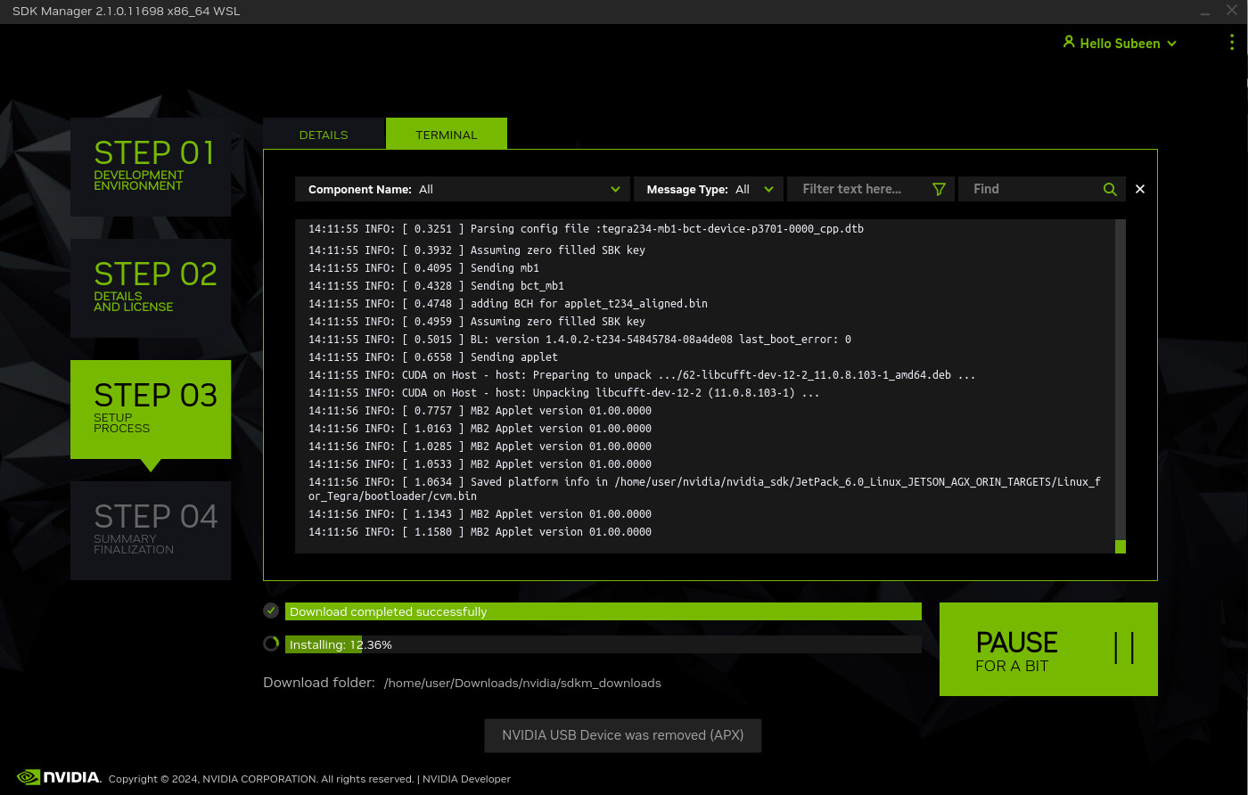This screenshot has width=1248, height=795.
Task: Click the terminal log vertical scrollbar
Action: pos(1121,386)
